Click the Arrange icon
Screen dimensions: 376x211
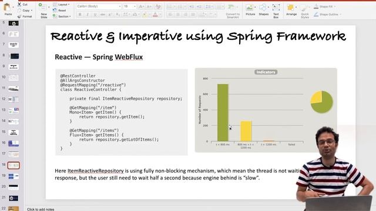(290, 8)
